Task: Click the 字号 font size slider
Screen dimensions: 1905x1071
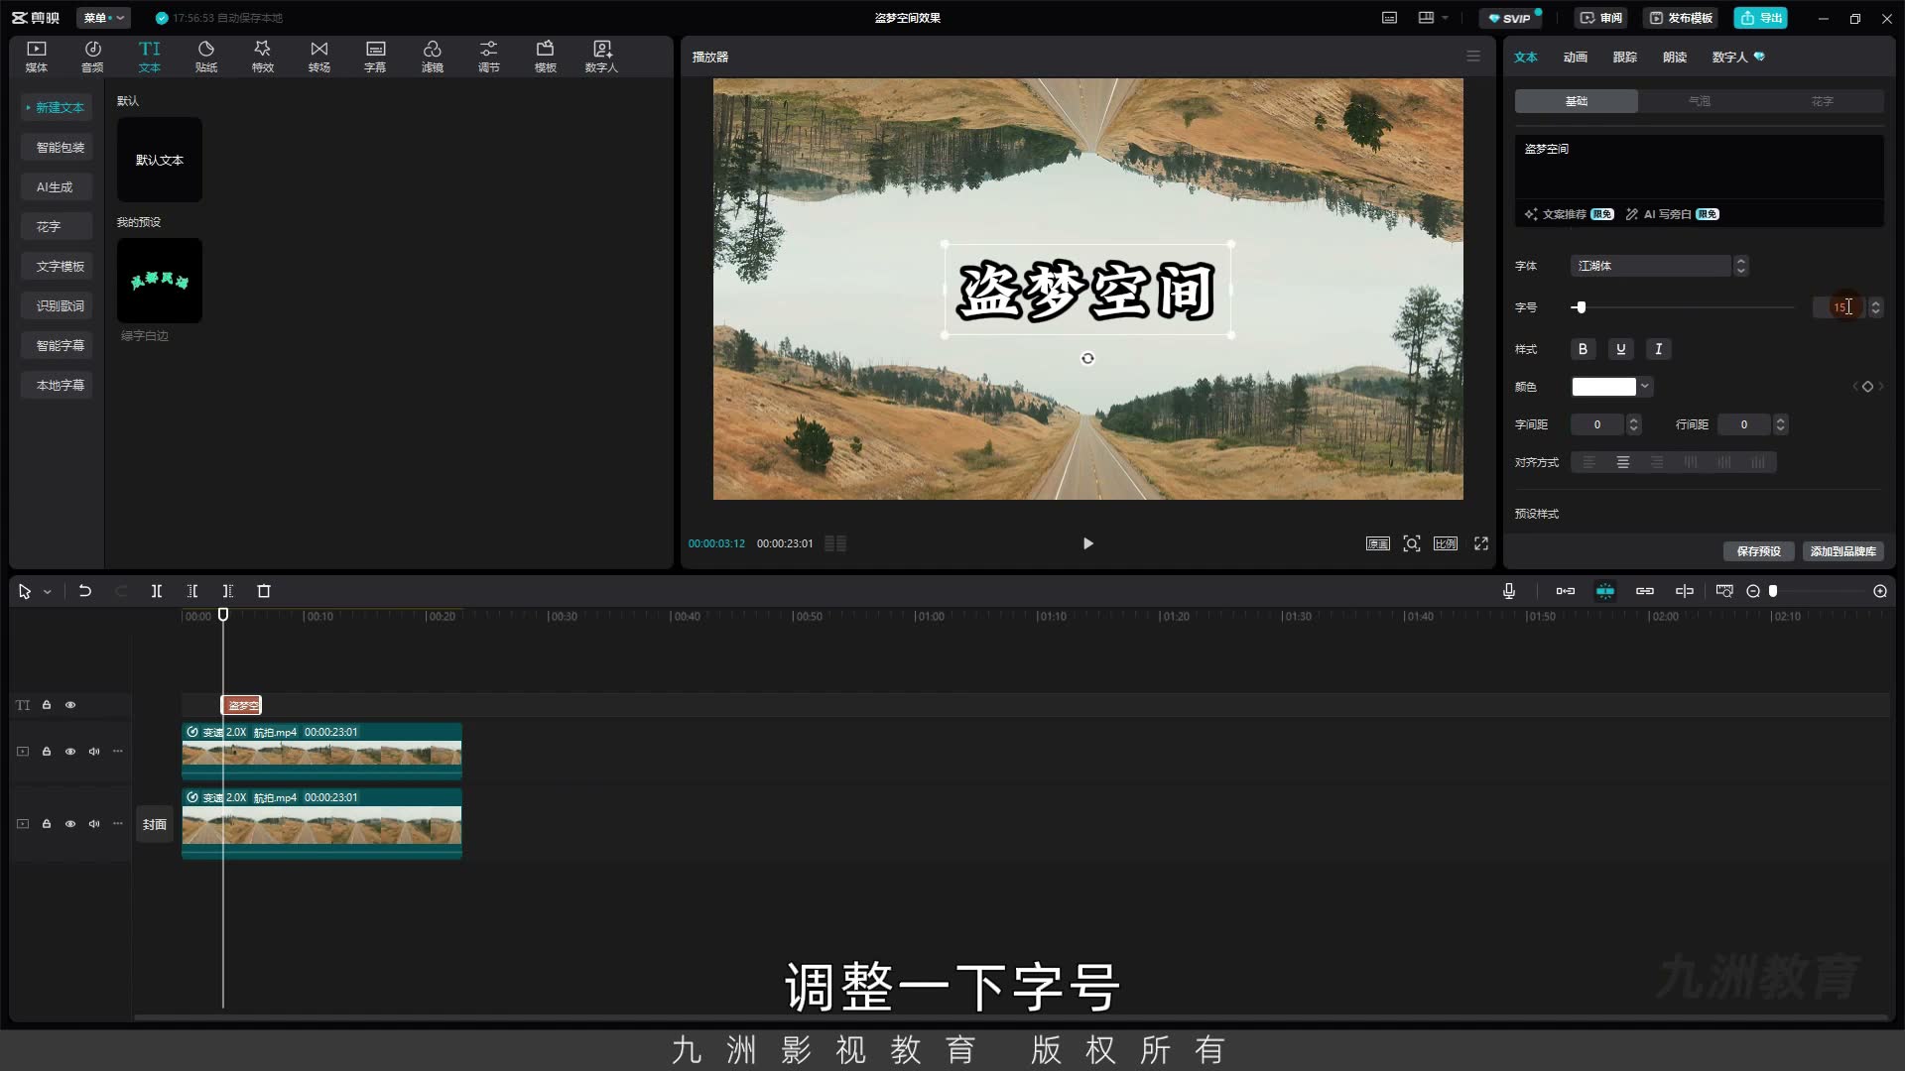Action: coord(1684,307)
